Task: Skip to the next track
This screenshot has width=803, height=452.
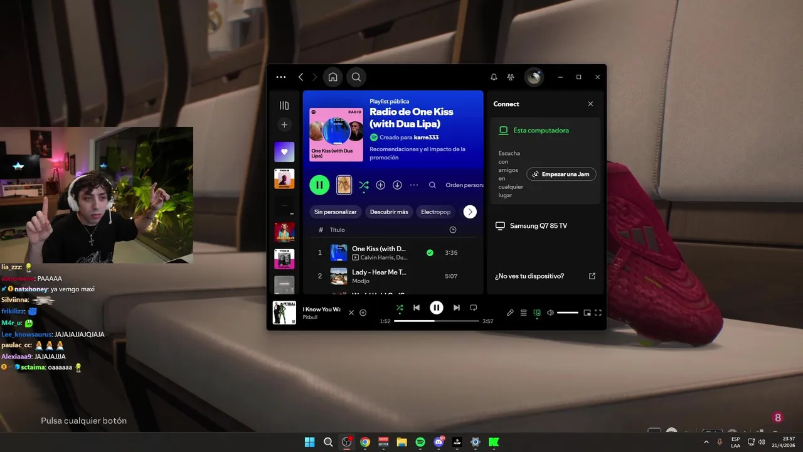Action: click(457, 308)
